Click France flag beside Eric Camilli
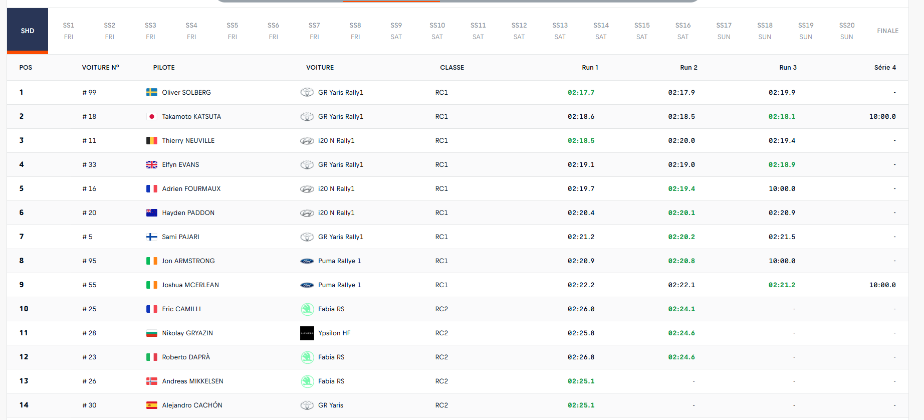Viewport: 924px width, 420px height. tap(151, 309)
